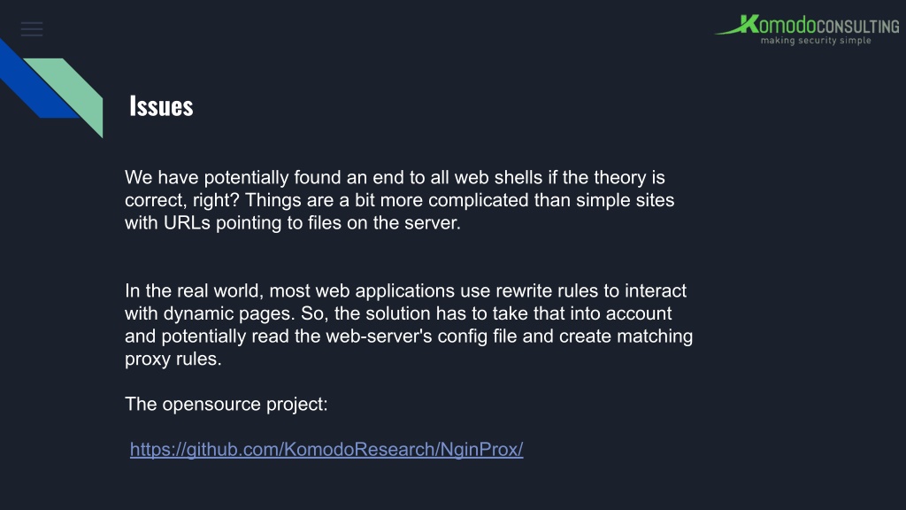The height and width of the screenshot is (510, 906).
Task: Click the words 'dynamic pages' in second paragraph
Action: pos(229,314)
